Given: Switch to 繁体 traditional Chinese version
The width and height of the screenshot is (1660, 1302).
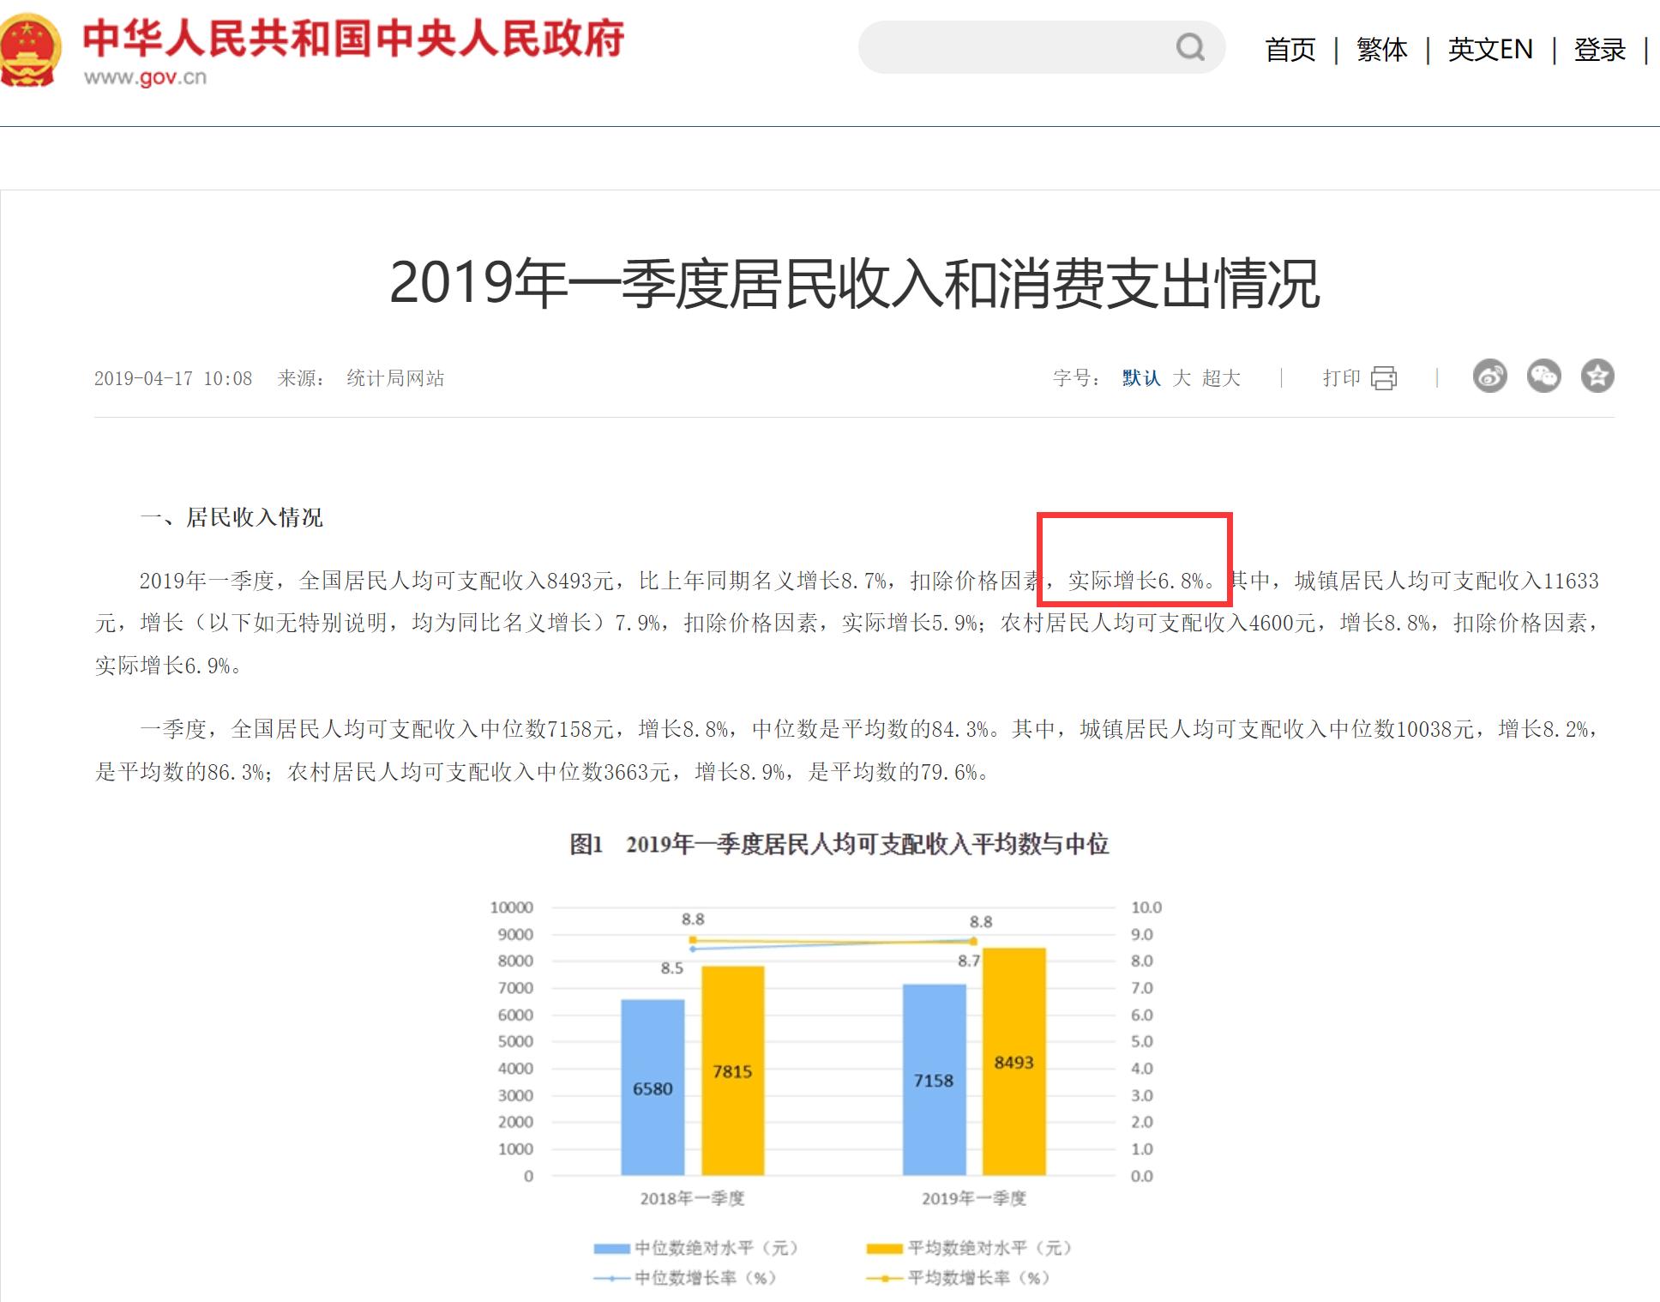Looking at the screenshot, I should coord(1381,49).
